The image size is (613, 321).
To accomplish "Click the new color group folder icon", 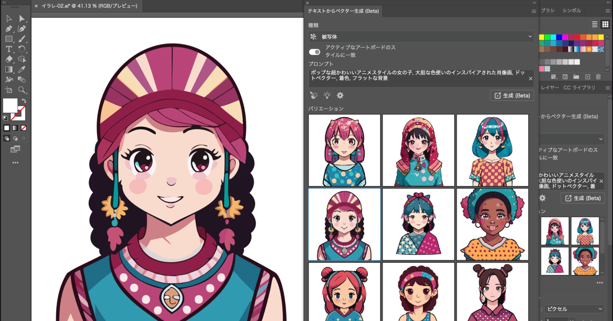I will point(576,77).
